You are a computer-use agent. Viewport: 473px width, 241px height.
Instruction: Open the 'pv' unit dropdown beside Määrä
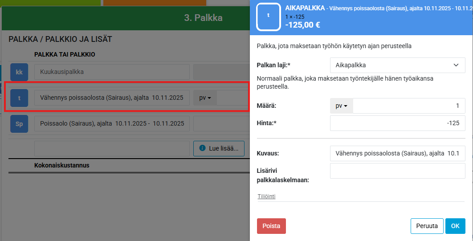pyautogui.click(x=341, y=106)
